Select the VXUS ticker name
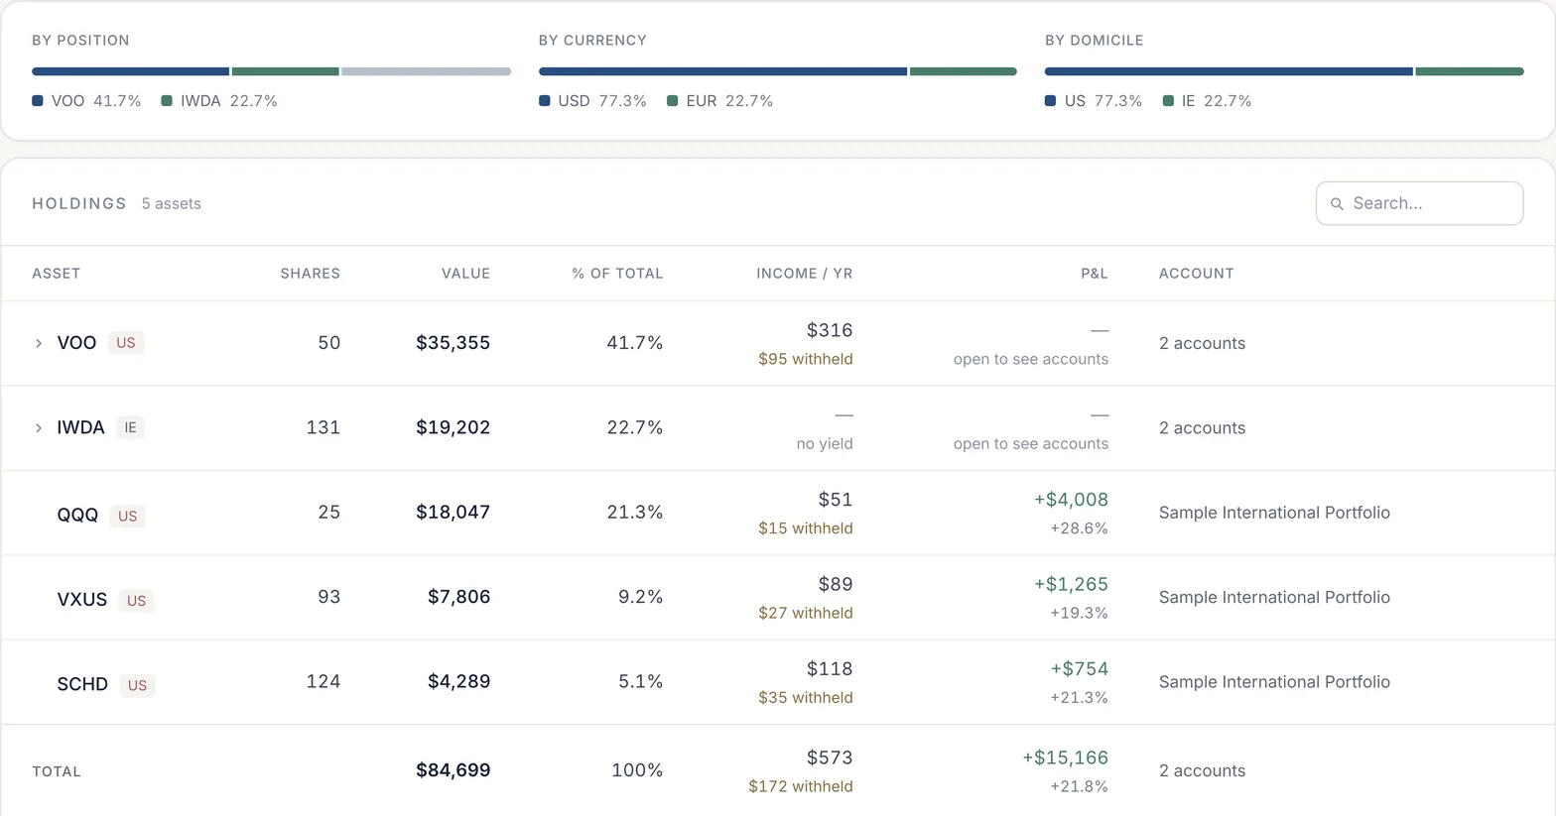This screenshot has width=1556, height=816. pos(82,600)
